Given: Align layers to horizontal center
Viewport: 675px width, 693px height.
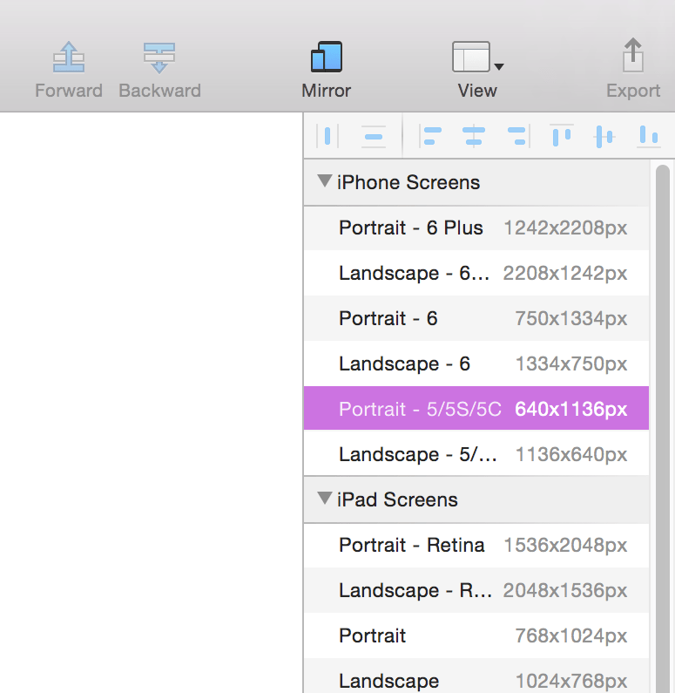Looking at the screenshot, I should pyautogui.click(x=473, y=136).
